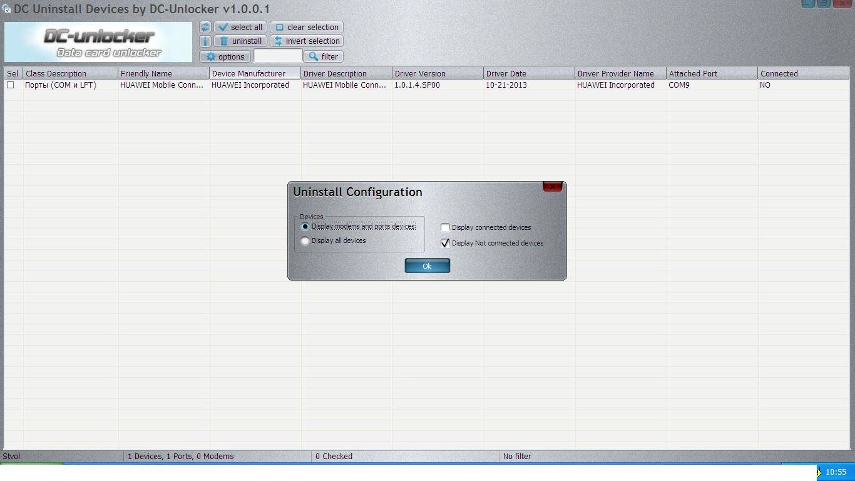Image resolution: width=855 pixels, height=481 pixels.
Task: Select Display modems and ports devices radio
Action: click(x=305, y=227)
